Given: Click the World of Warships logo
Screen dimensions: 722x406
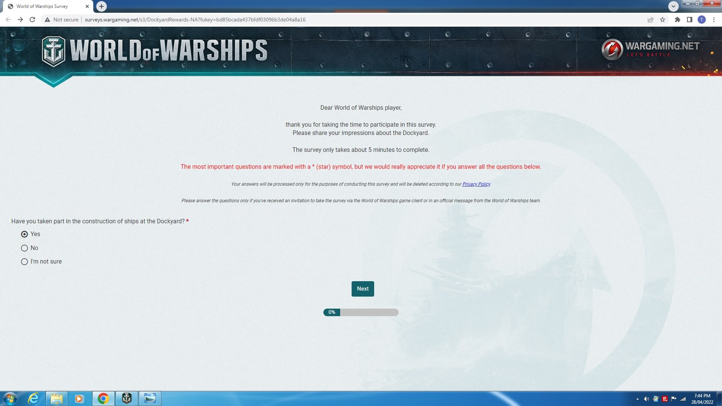Looking at the screenshot, I should tap(155, 51).
